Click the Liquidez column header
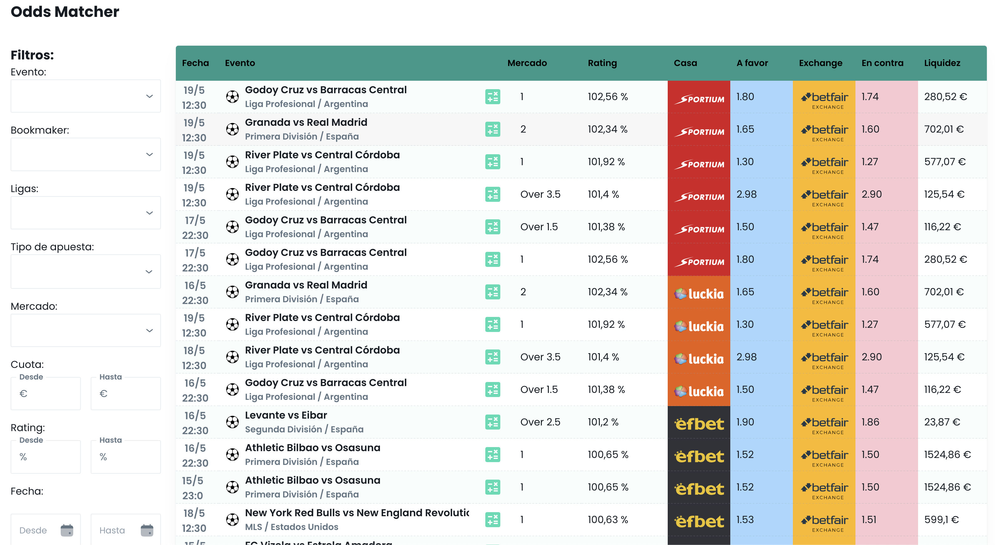Image resolution: width=995 pixels, height=545 pixels. [942, 63]
